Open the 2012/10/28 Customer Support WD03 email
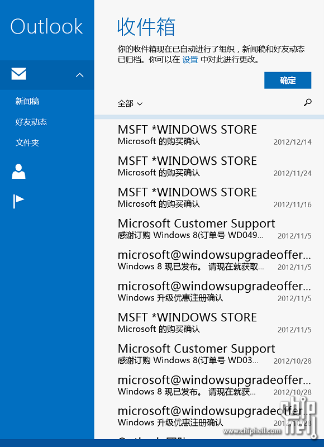 [x=215, y=354]
